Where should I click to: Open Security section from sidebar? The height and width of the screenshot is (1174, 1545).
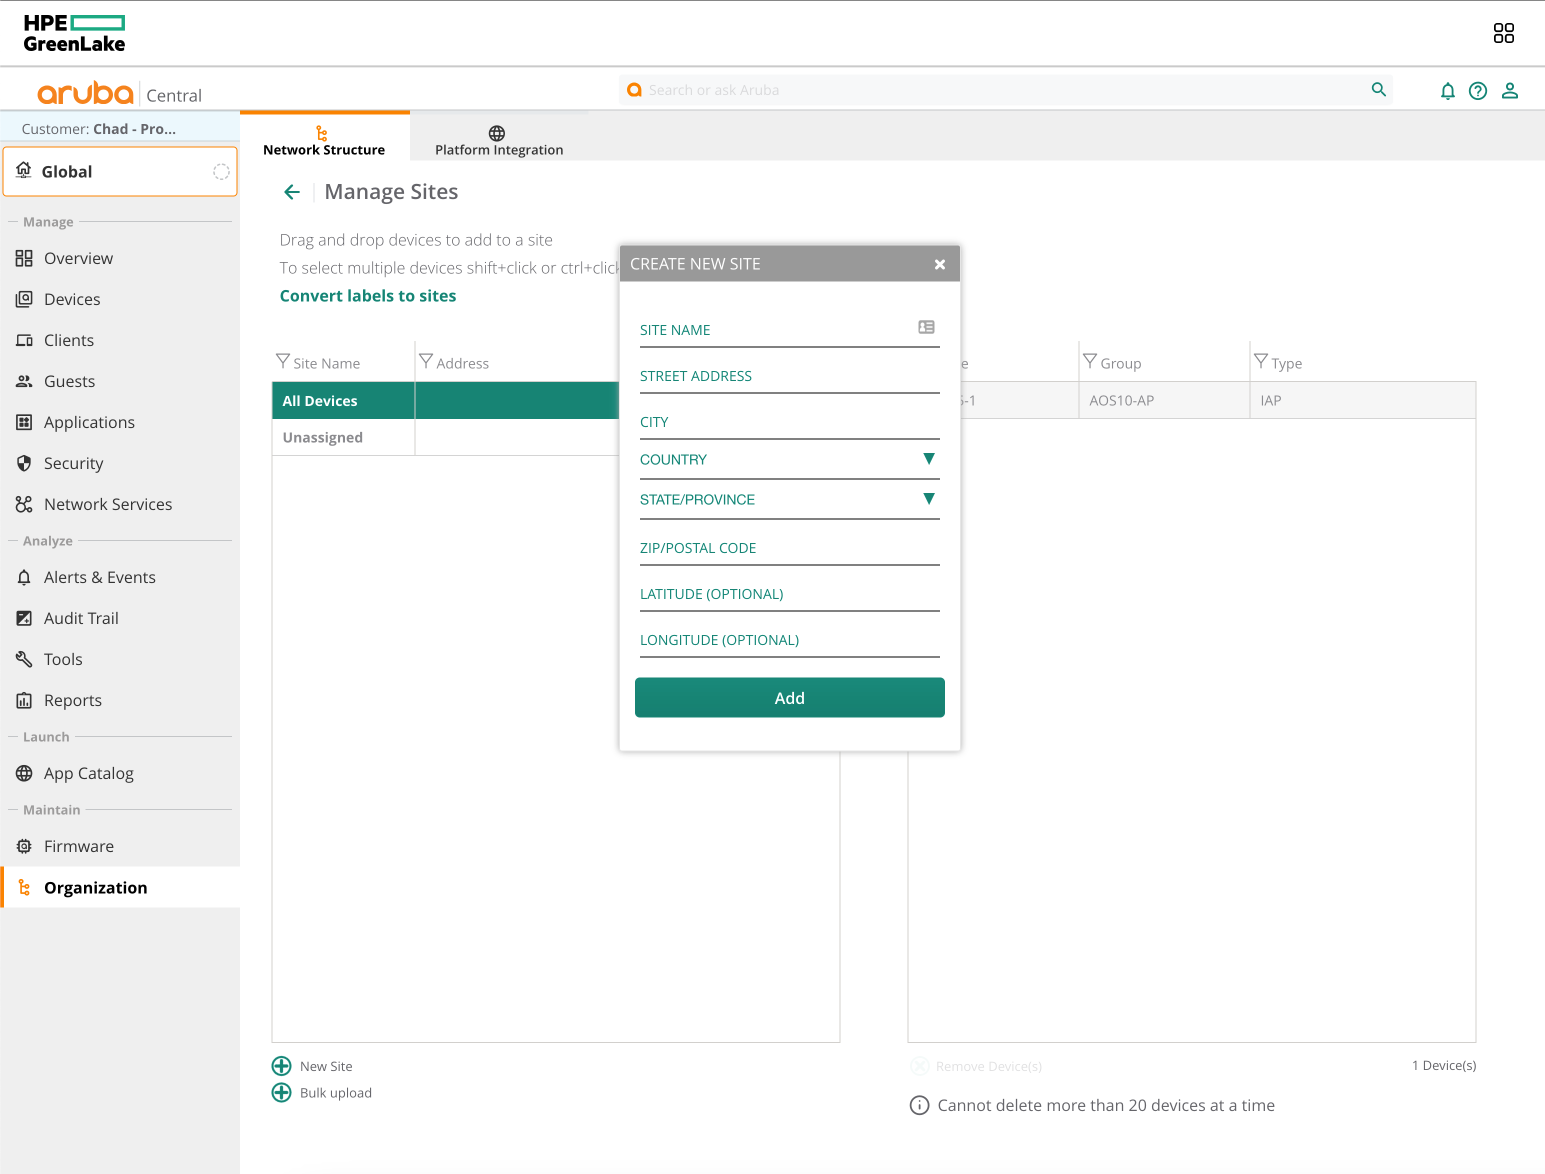pyautogui.click(x=72, y=462)
